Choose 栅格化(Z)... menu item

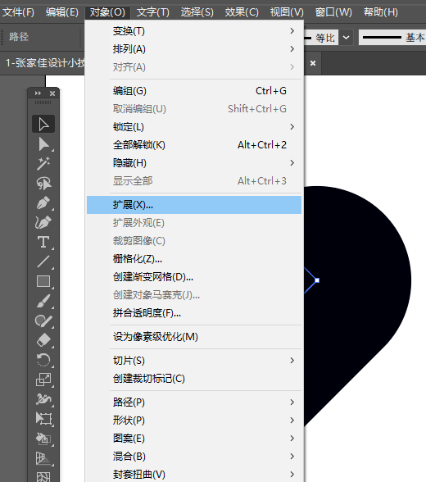[x=194, y=259]
